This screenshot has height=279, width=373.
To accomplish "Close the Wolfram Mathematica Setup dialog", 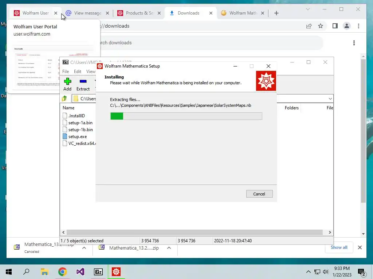I will point(268,66).
